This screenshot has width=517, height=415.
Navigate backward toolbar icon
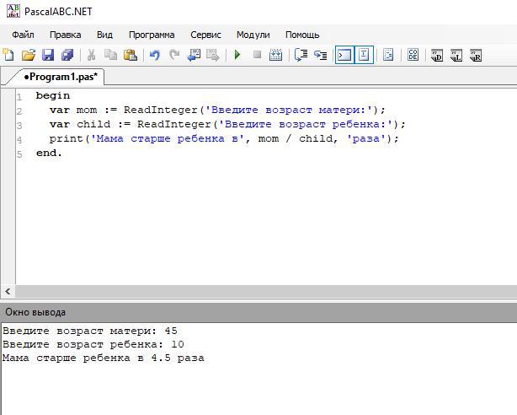tap(194, 55)
